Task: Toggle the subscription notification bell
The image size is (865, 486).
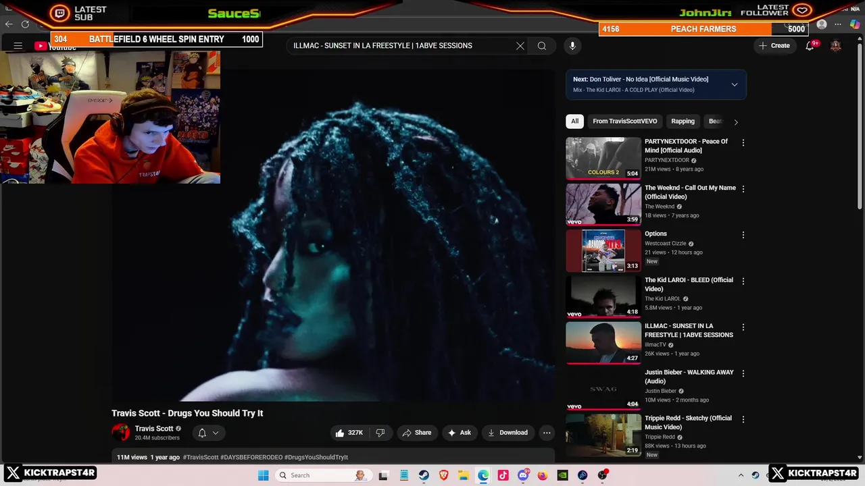Action: point(207,433)
